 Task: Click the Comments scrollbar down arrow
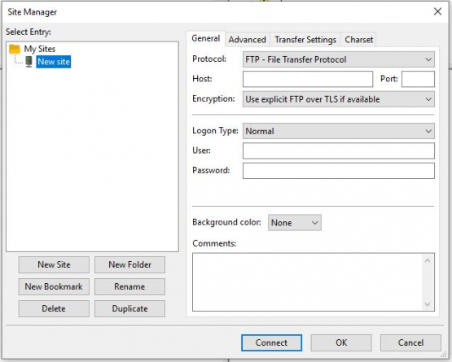pyautogui.click(x=428, y=304)
